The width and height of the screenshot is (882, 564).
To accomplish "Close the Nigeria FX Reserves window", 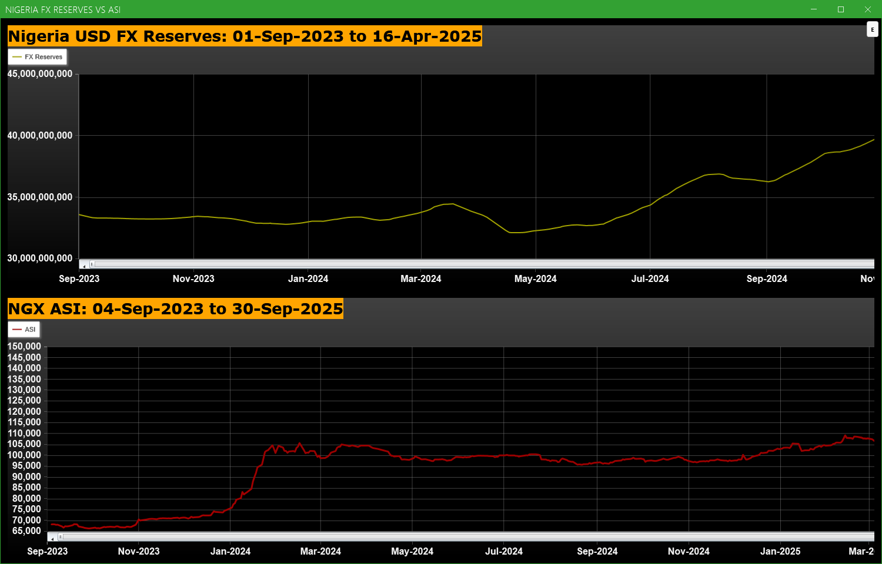I will pyautogui.click(x=867, y=9).
